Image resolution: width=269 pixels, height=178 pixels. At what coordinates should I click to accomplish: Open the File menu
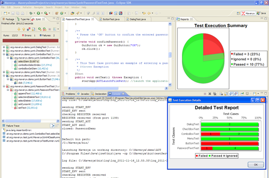click(3, 8)
